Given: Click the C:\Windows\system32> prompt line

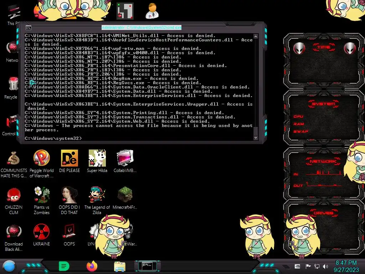Looking at the screenshot, I should 53,138.
